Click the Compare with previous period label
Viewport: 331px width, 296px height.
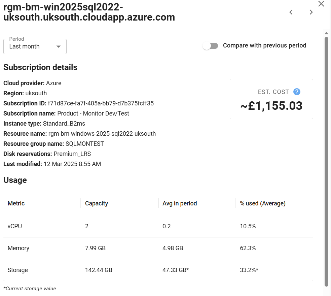(x=264, y=45)
